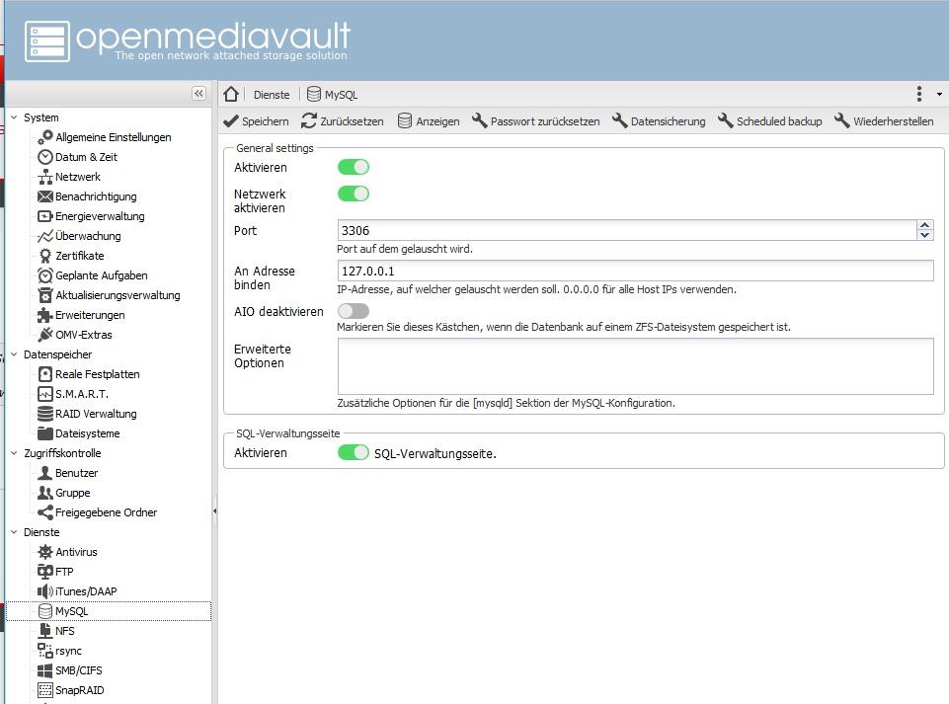
Task: Open rsync service icon
Action: [x=45, y=651]
